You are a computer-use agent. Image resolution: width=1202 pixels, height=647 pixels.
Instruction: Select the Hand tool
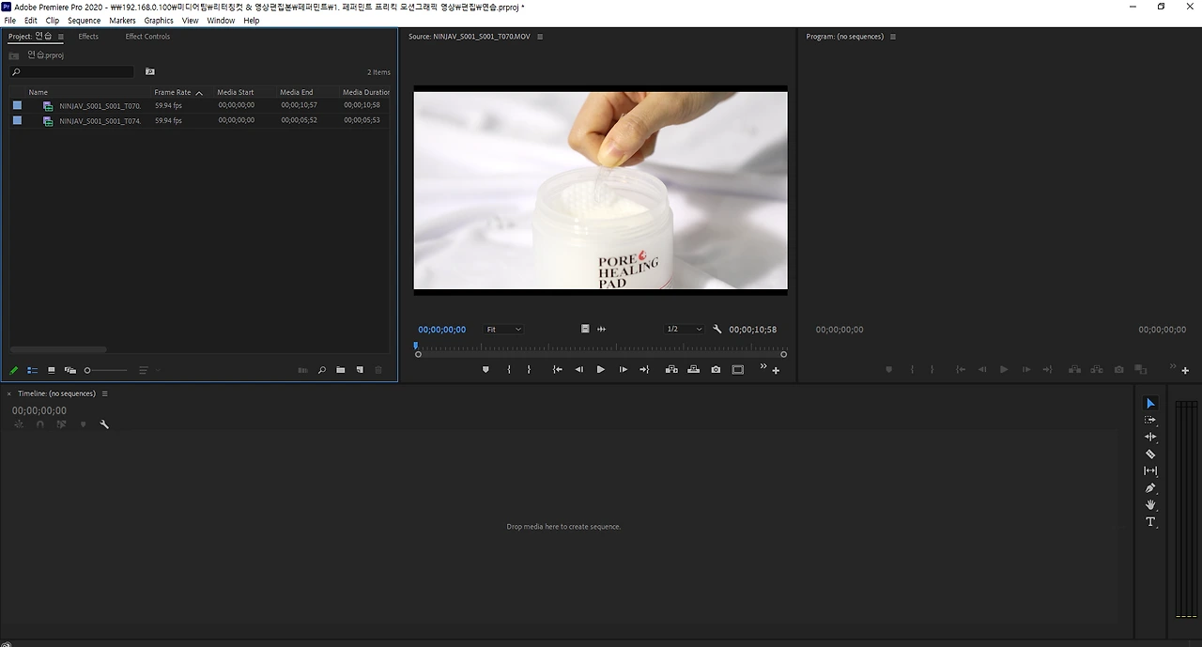[x=1150, y=504]
